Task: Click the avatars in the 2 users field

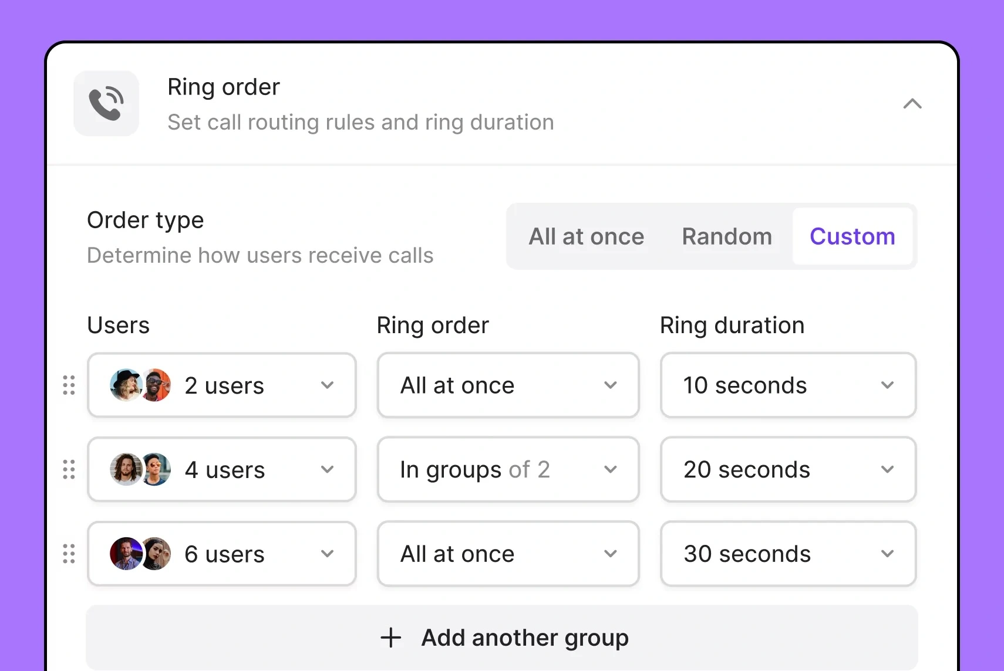Action: [140, 385]
